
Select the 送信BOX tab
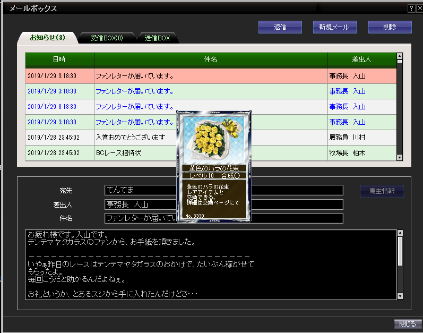click(x=157, y=38)
